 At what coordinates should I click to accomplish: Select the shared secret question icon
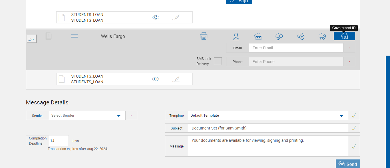[301, 36]
